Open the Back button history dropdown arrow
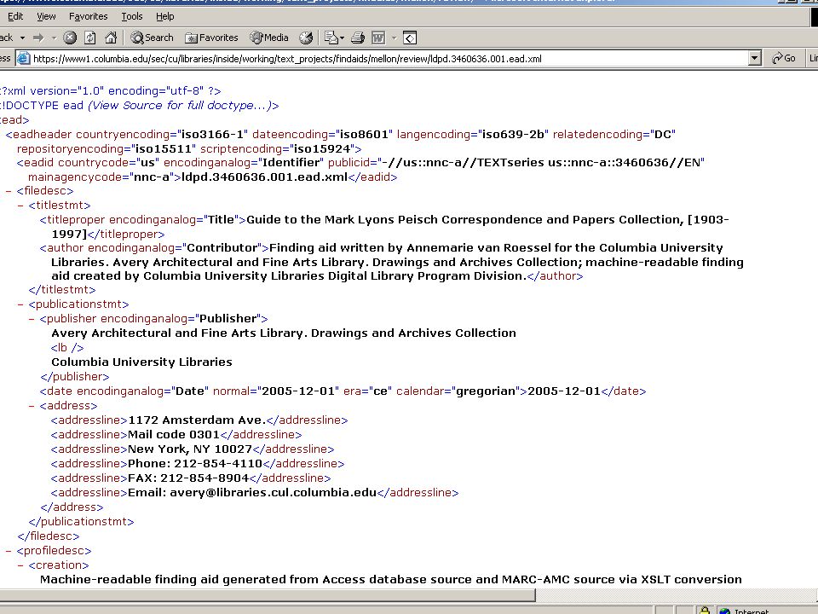The image size is (818, 614). [22, 38]
